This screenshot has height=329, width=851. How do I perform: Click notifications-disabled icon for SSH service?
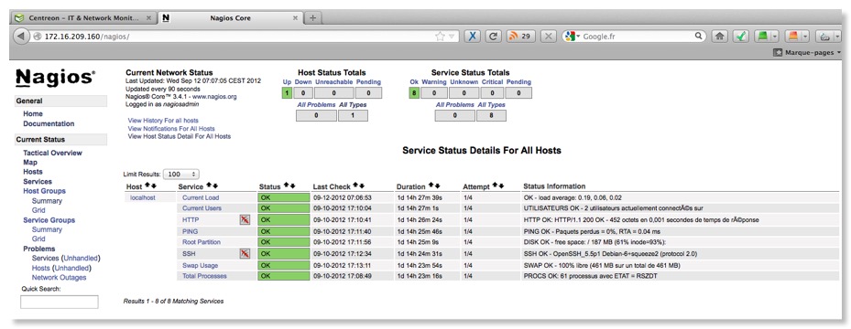[245, 253]
